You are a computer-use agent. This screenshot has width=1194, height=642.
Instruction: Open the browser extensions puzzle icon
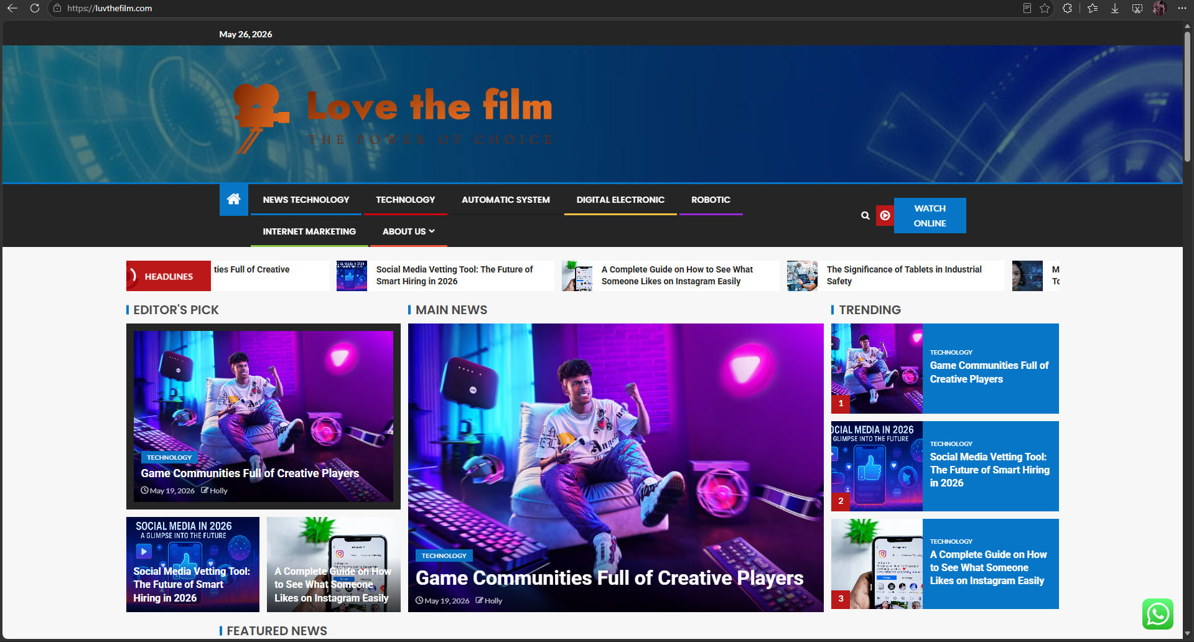1067,8
